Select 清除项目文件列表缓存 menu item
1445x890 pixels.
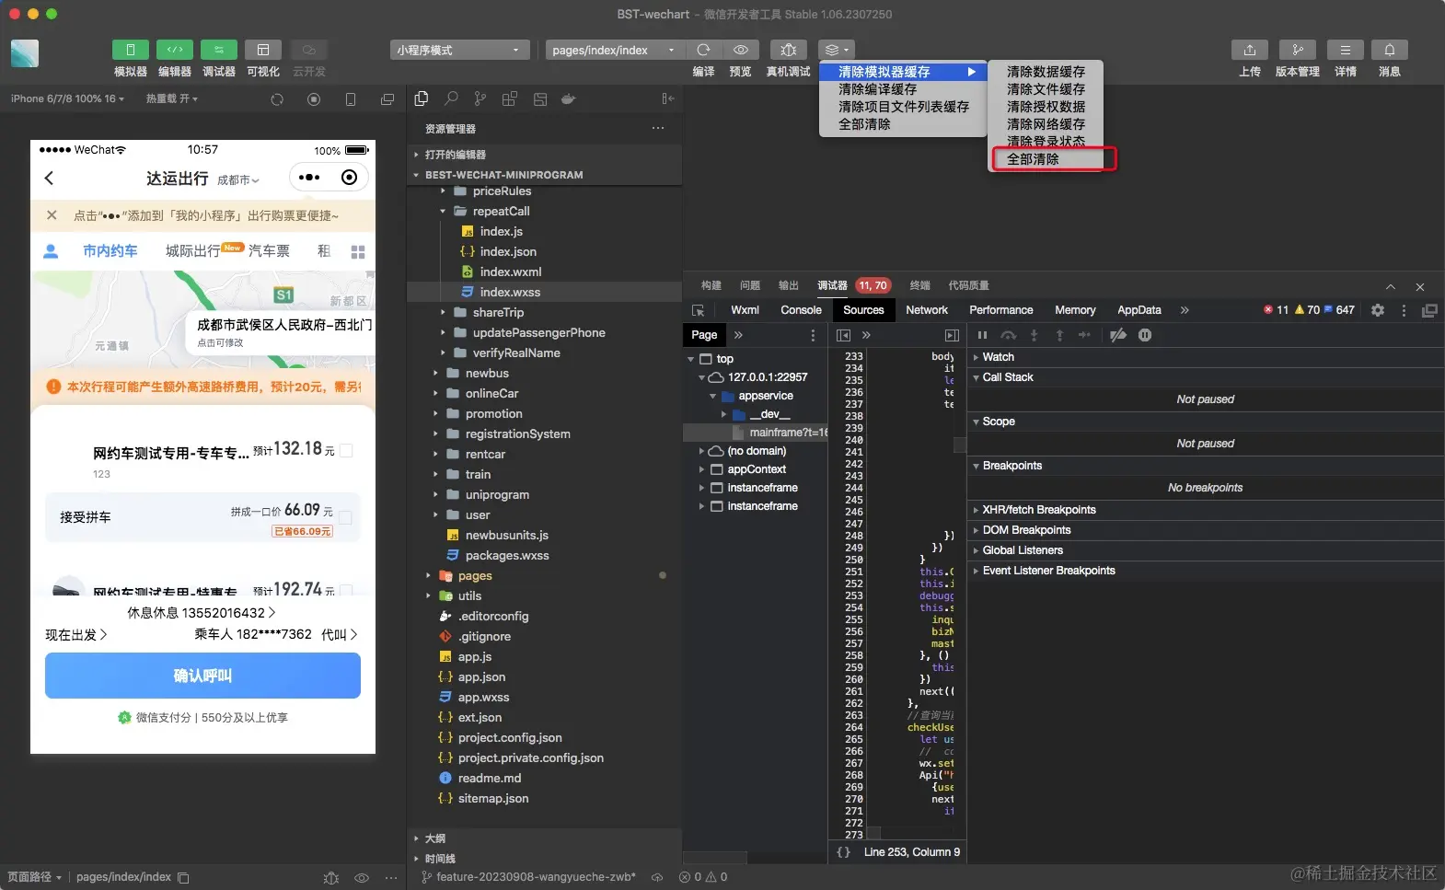(x=902, y=107)
